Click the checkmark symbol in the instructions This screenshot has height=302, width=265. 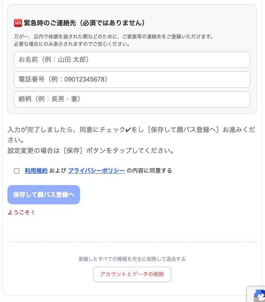click(x=128, y=130)
